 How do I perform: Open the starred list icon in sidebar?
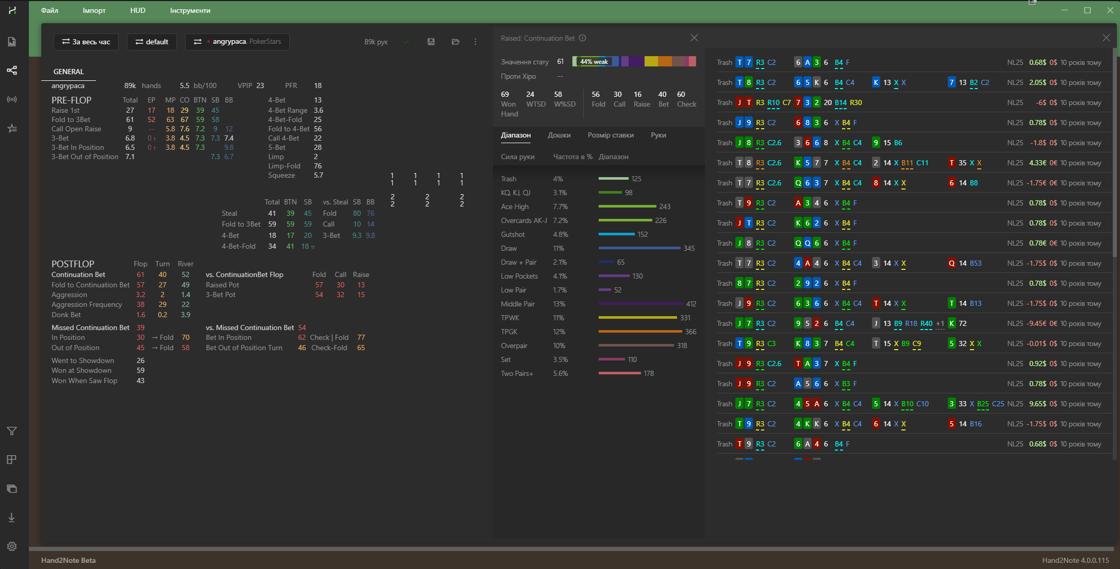(12, 128)
